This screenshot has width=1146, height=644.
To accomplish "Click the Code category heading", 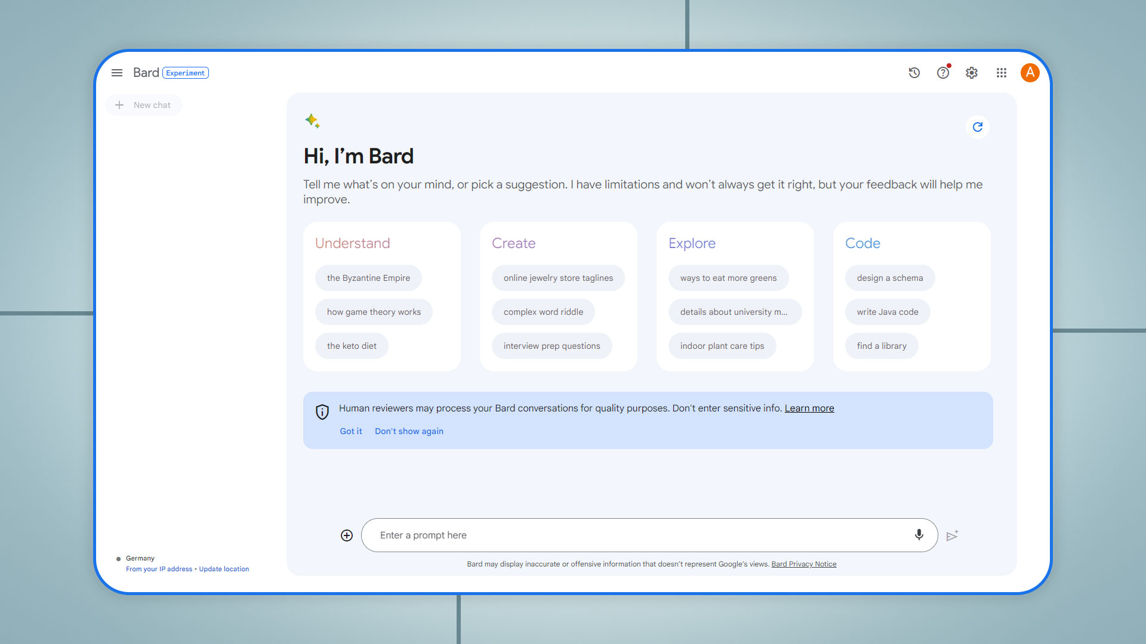I will (x=862, y=243).
